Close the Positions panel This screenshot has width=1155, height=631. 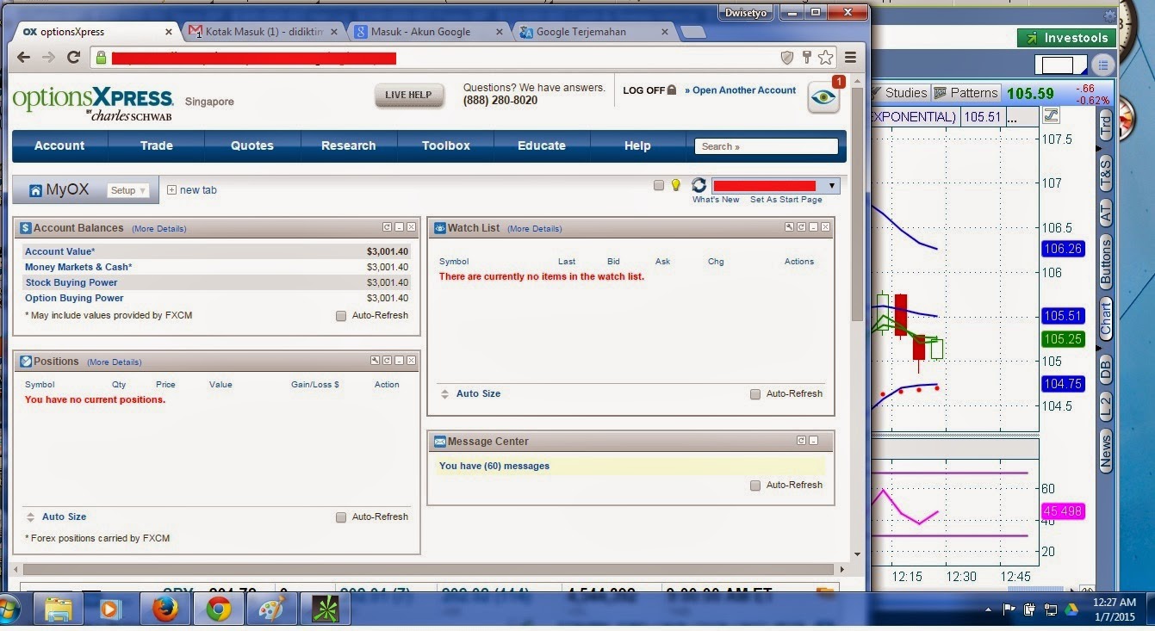point(411,361)
